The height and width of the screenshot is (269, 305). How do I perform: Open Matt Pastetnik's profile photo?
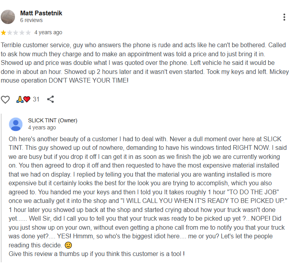tap(8, 17)
